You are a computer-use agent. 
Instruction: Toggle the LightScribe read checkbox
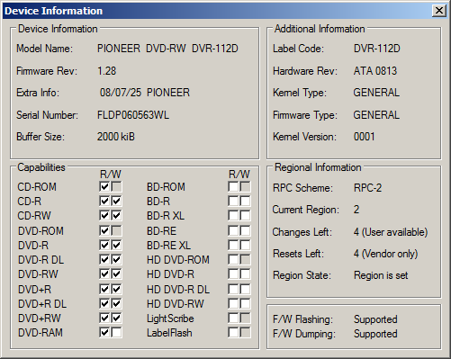233,318
